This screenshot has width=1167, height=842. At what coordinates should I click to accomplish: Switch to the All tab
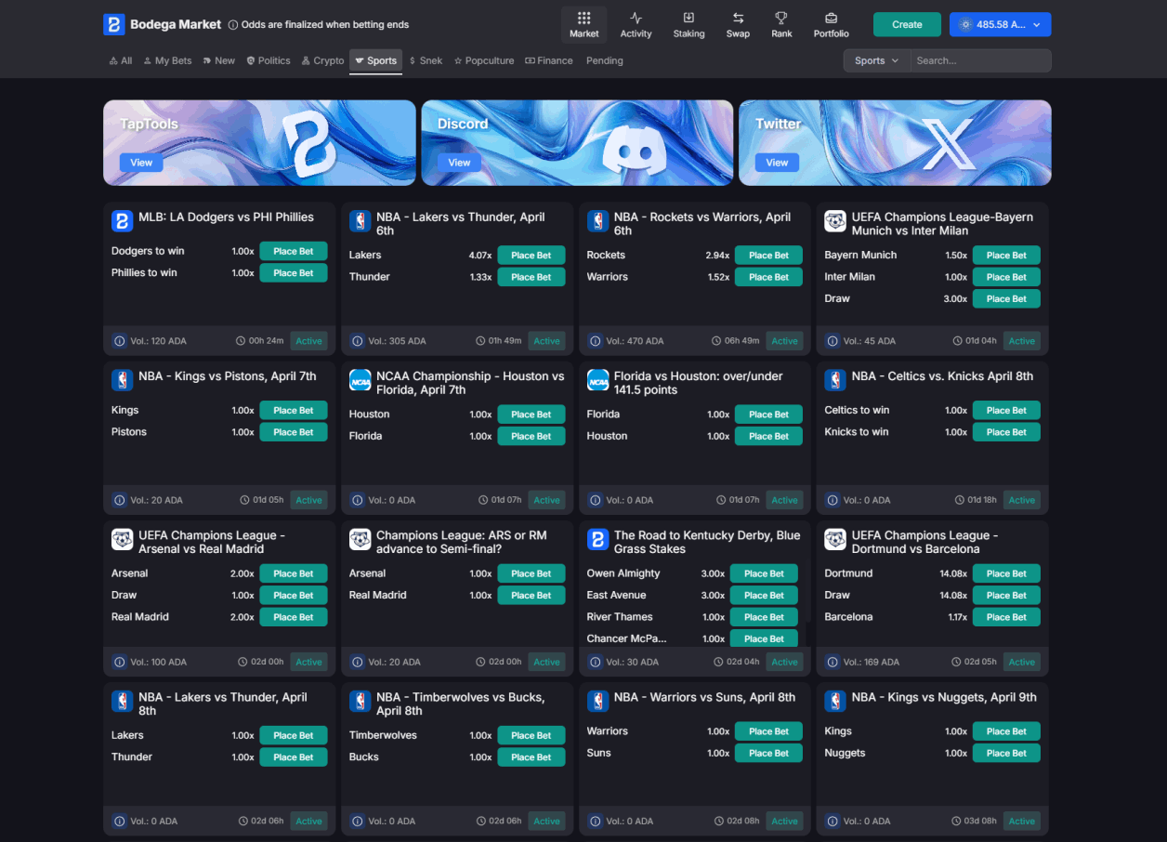pos(120,60)
